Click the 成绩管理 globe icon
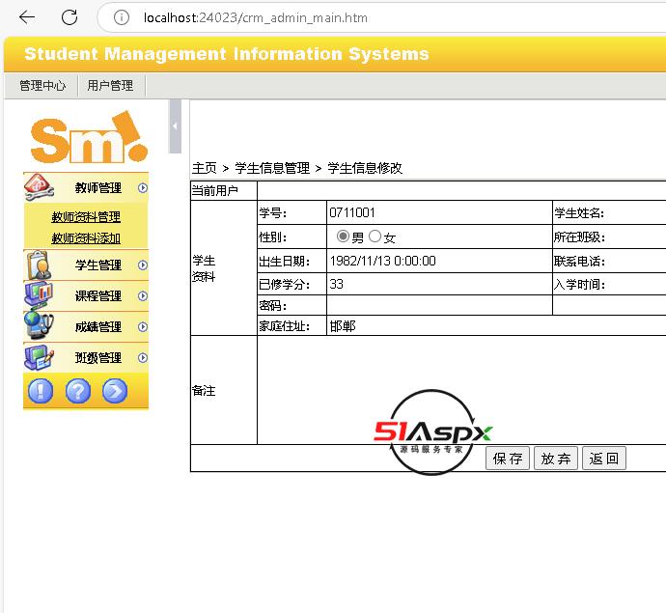Viewport: 666px width, 613px height. [x=38, y=326]
